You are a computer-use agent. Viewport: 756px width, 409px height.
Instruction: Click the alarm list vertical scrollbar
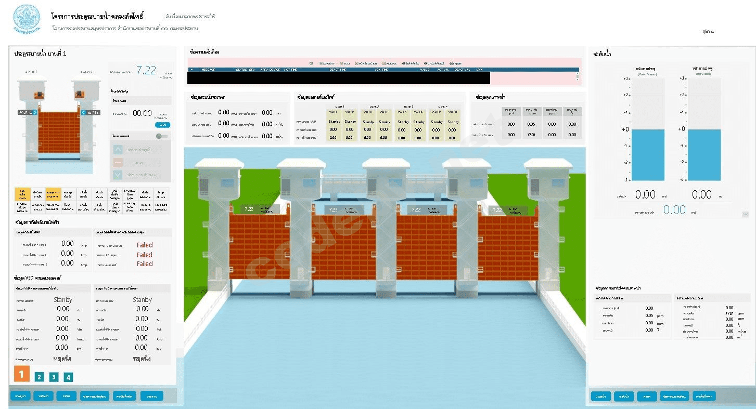[577, 77]
